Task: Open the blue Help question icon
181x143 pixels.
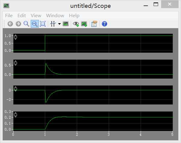Action: (105, 24)
